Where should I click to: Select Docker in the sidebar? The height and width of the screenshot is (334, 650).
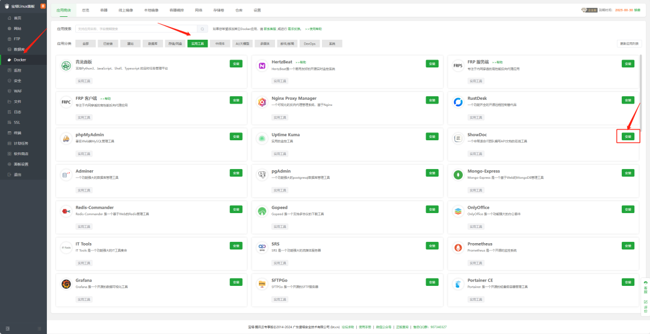click(x=23, y=60)
